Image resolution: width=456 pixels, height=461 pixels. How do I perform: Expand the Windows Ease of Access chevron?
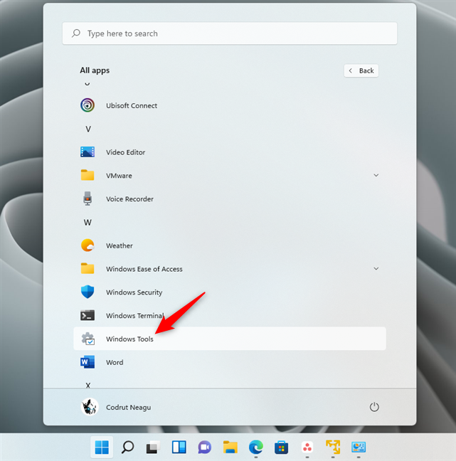tap(376, 268)
